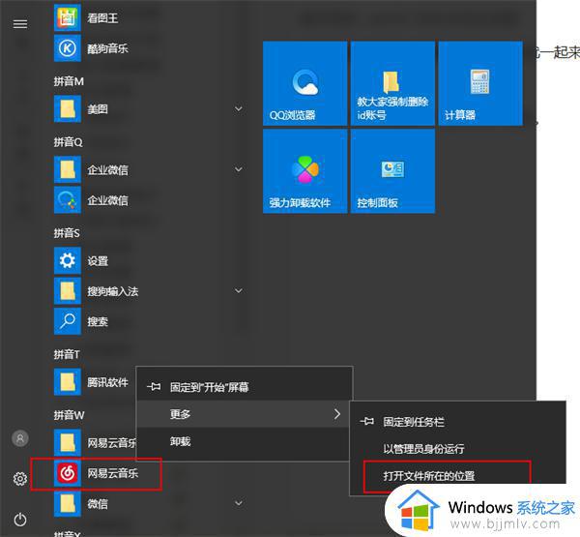The image size is (580, 537).
Task: Expand the 搜狗输入法 folder chevron
Action: [x=239, y=291]
